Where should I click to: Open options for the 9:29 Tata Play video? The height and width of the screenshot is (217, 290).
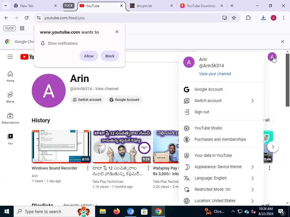pos(148,168)
